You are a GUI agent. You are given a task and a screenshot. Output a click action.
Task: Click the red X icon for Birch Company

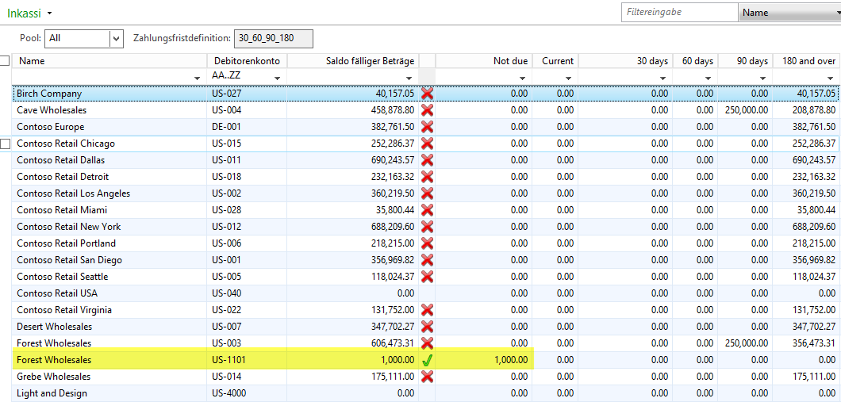click(427, 94)
